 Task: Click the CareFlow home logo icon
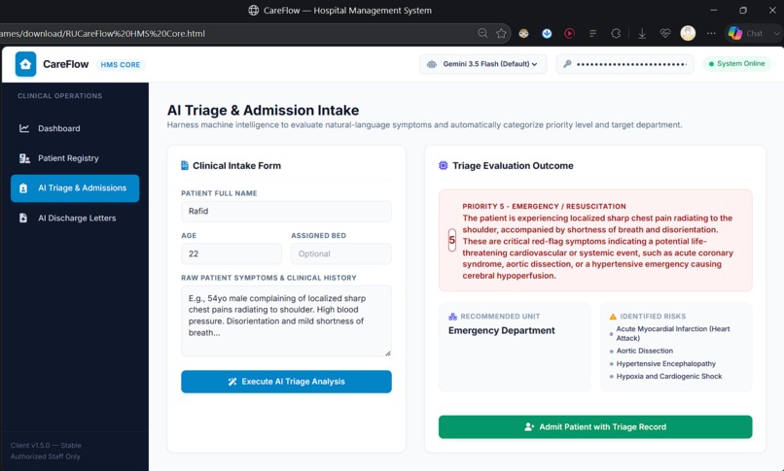(x=25, y=64)
